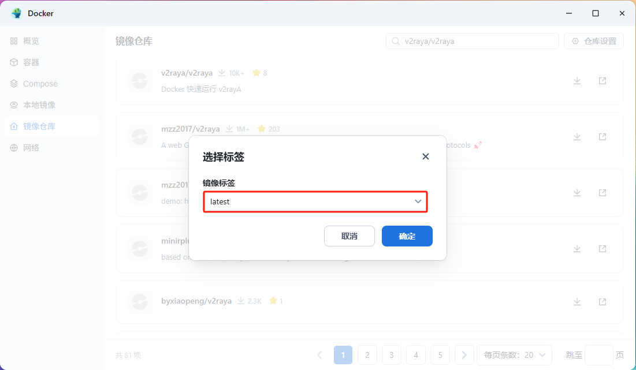Screen dimensions: 636x370
Task: Open external link for demo row
Action: [602, 193]
